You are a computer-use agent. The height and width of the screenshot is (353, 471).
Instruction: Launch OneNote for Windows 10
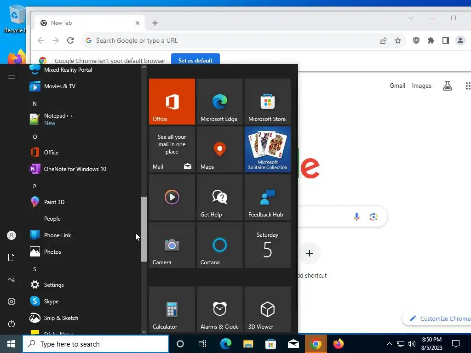[x=84, y=169]
